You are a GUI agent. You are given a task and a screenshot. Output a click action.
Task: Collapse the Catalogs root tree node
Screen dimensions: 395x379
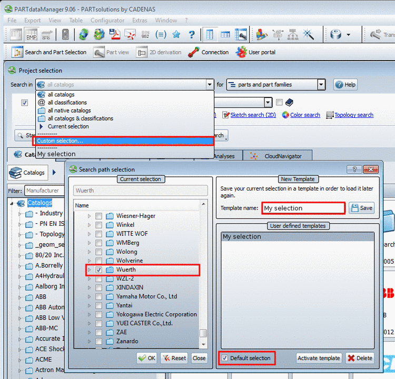click(12, 203)
